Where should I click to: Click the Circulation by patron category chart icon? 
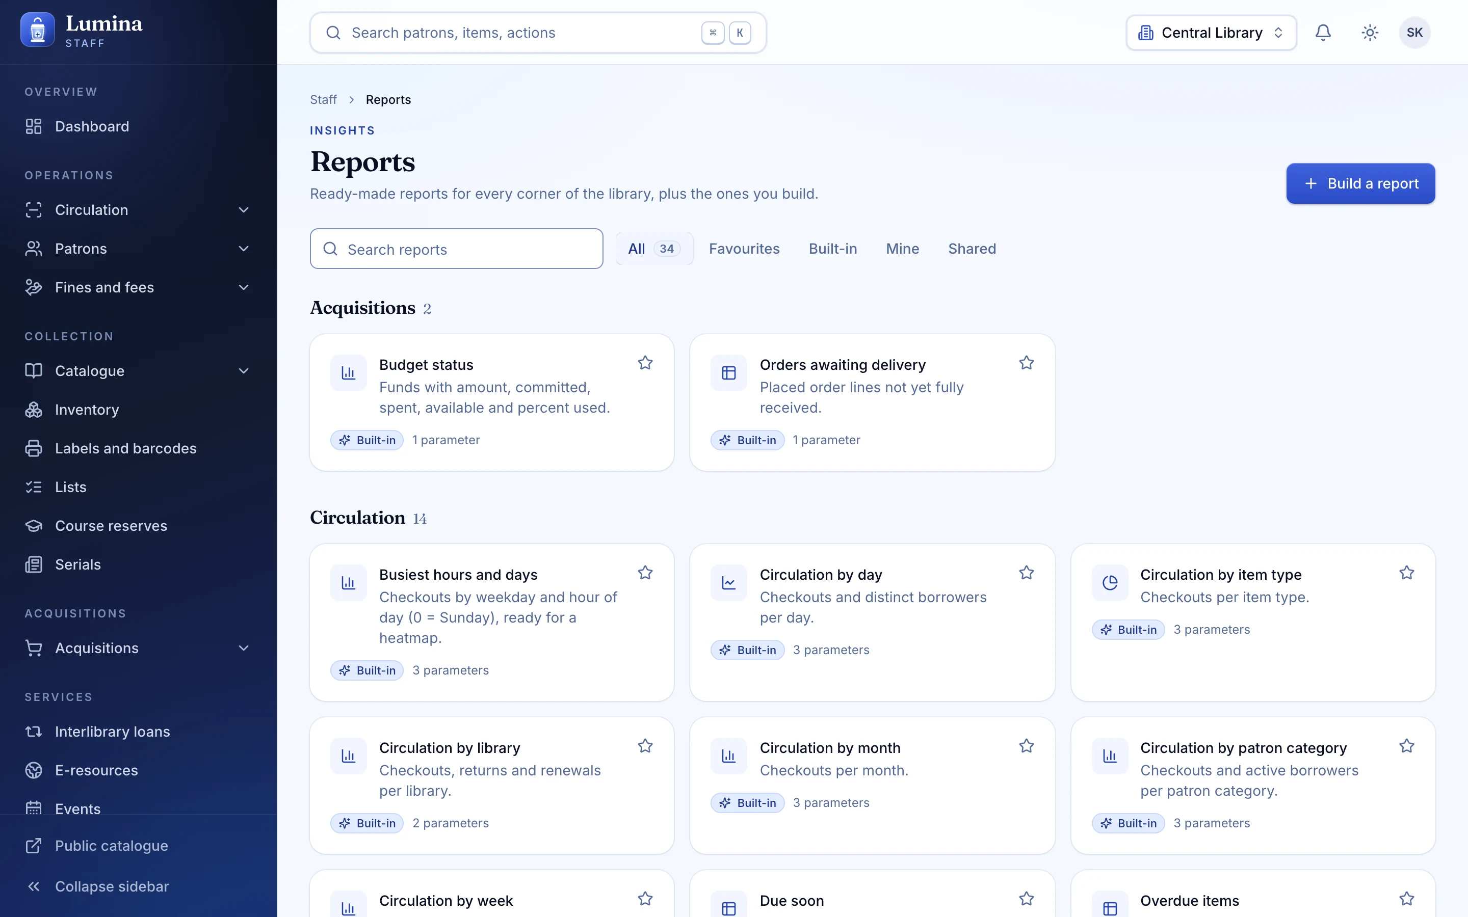1110,757
